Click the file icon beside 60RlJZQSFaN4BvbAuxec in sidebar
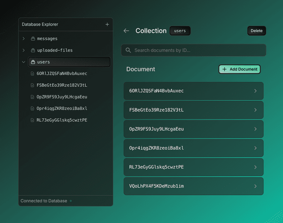 32,73
